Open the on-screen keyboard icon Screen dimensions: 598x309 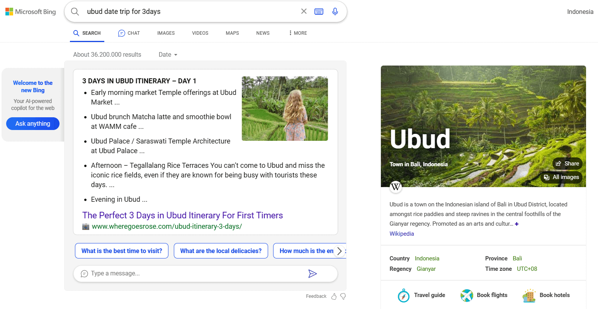tap(319, 11)
